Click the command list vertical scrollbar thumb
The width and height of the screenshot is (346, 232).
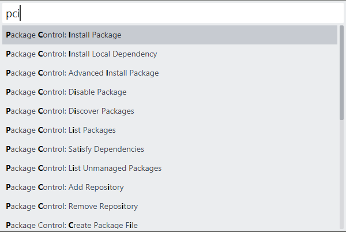[x=341, y=73]
